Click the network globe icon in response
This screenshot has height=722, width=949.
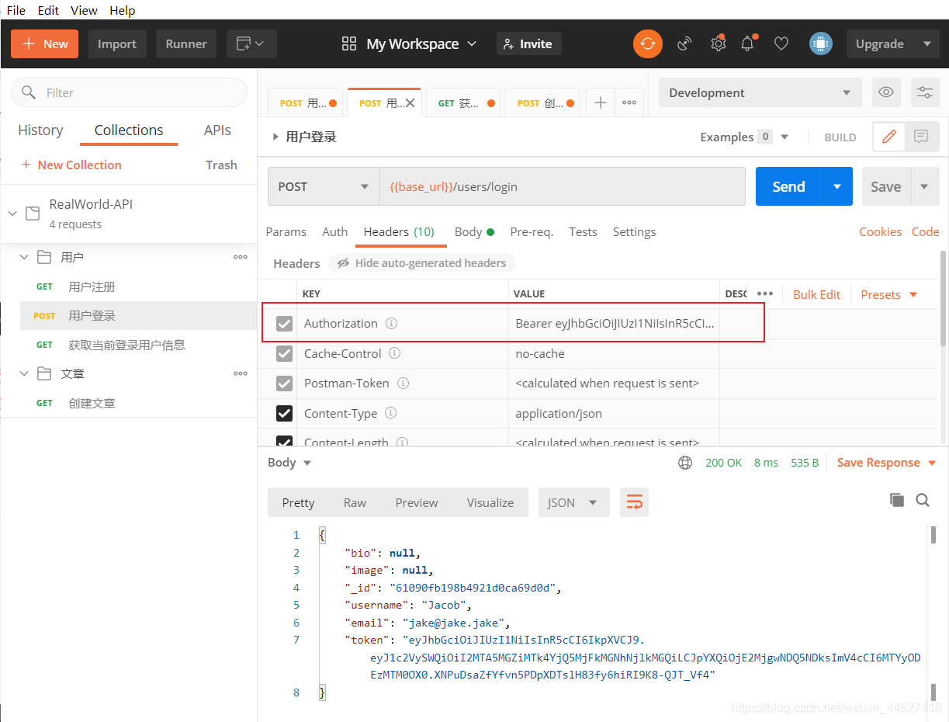[x=685, y=463]
